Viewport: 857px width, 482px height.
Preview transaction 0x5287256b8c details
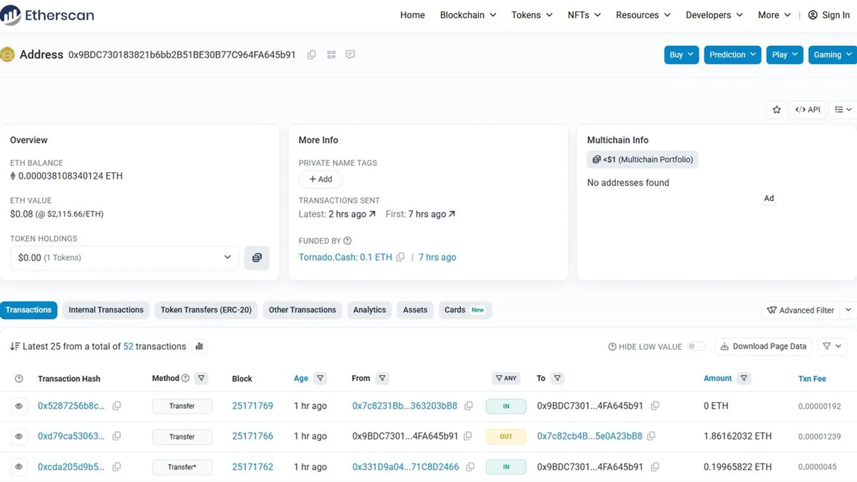pyautogui.click(x=19, y=406)
